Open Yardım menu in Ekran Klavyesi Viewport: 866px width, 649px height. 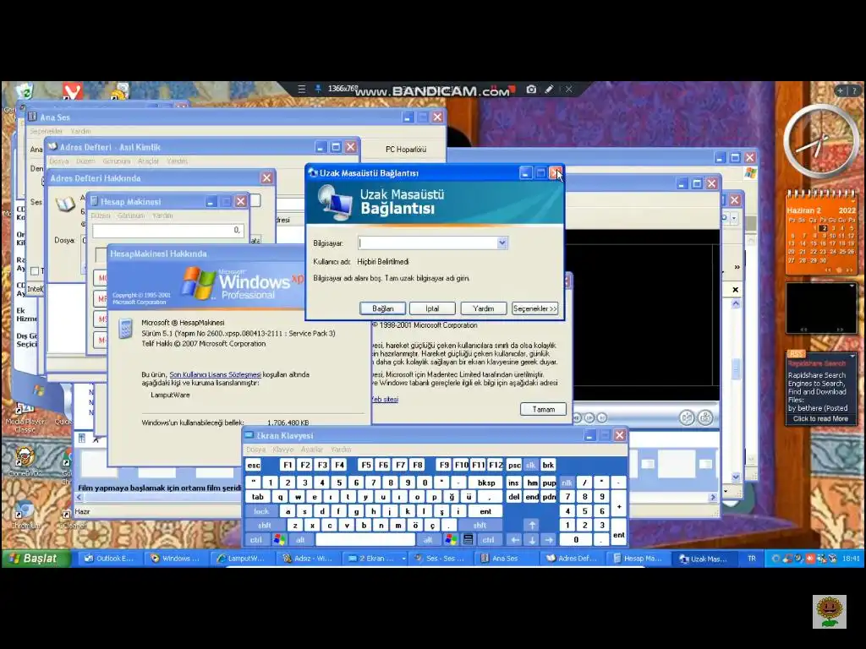pyautogui.click(x=341, y=450)
